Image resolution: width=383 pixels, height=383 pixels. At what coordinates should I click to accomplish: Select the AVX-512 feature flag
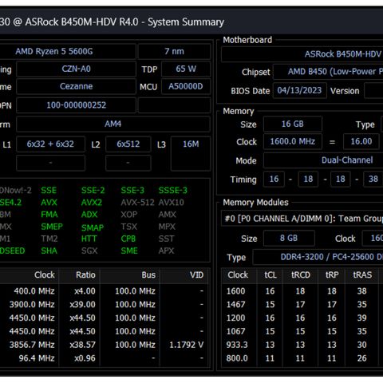tap(137, 203)
